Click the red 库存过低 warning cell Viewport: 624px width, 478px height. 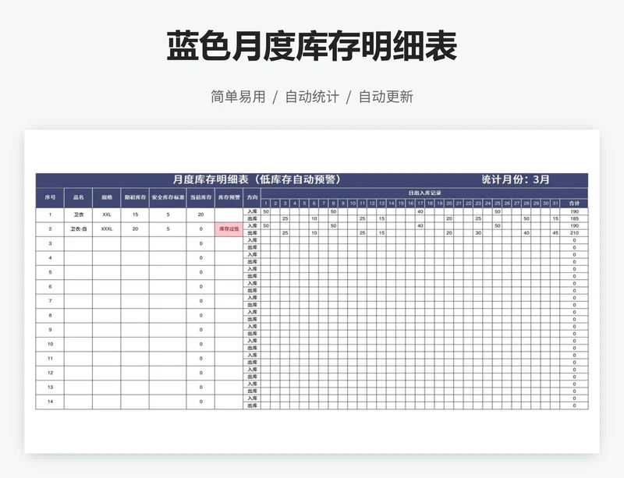point(229,229)
